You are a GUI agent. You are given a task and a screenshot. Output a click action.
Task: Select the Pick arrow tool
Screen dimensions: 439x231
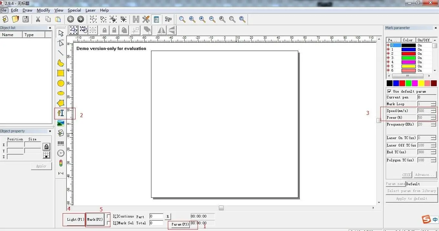(61, 33)
